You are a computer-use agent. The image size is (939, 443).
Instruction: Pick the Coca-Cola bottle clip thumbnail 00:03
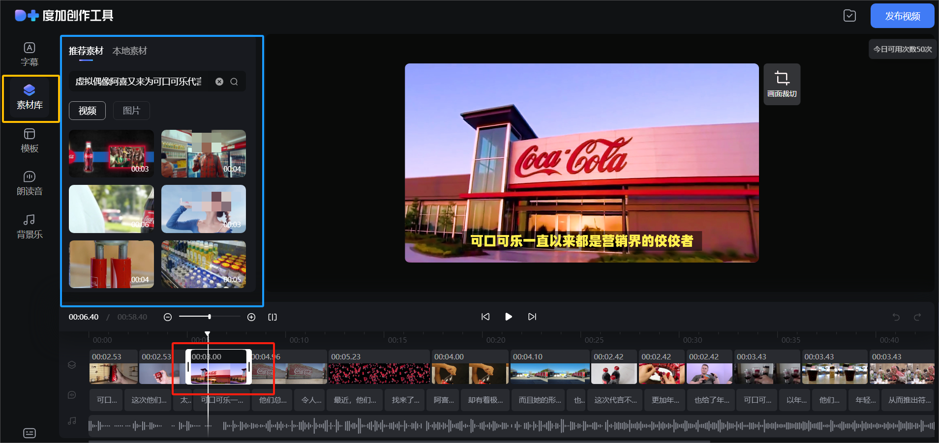(x=111, y=153)
